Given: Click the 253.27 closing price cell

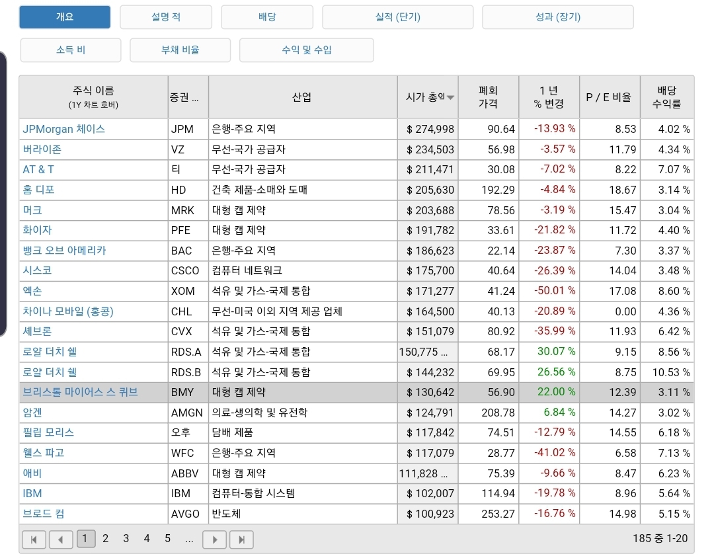Looking at the screenshot, I should click(x=488, y=514).
